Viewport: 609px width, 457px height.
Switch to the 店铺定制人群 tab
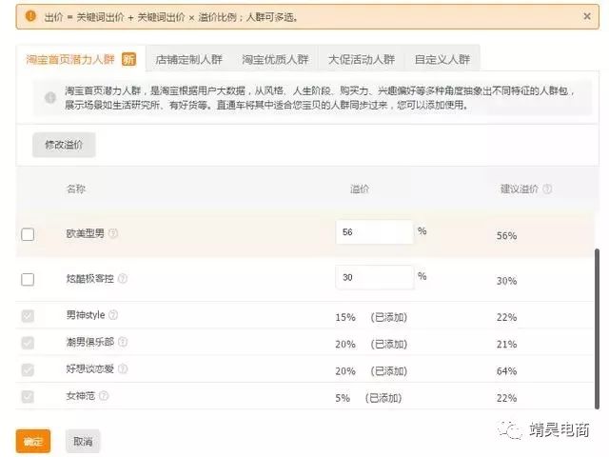(188, 59)
